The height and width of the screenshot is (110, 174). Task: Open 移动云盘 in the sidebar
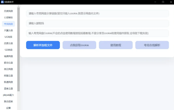click(9, 63)
